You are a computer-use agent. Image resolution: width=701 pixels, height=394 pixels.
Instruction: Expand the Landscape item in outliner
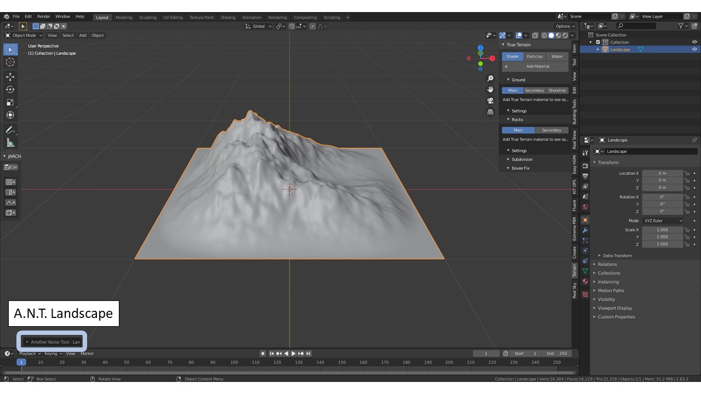pyautogui.click(x=598, y=49)
